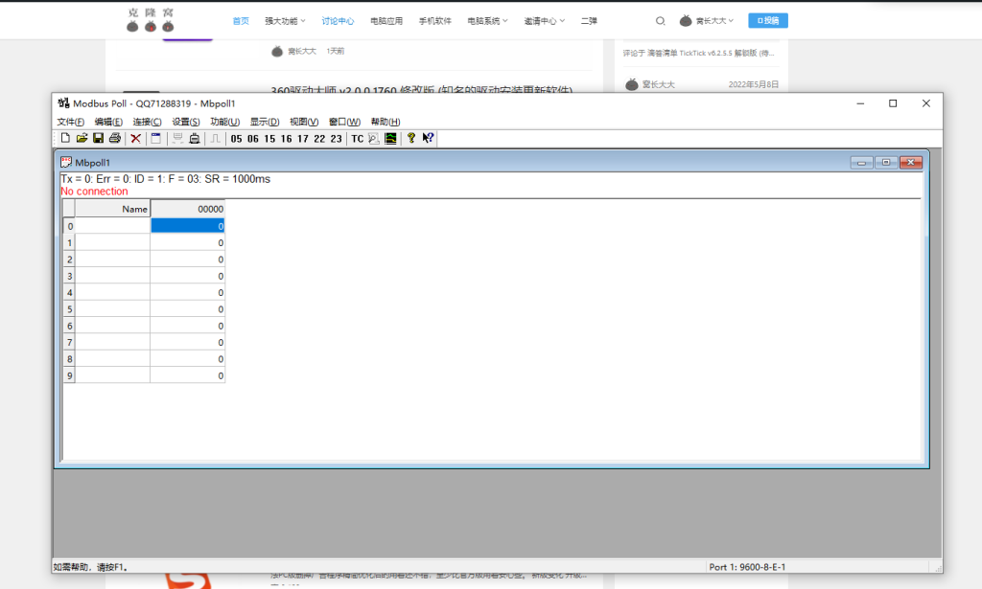Click the red X delete toolbar icon
982x589 pixels.
click(x=135, y=138)
